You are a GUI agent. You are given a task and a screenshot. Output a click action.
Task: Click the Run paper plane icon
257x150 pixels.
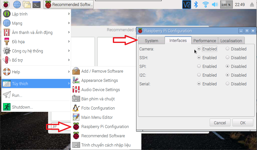point(7,95)
